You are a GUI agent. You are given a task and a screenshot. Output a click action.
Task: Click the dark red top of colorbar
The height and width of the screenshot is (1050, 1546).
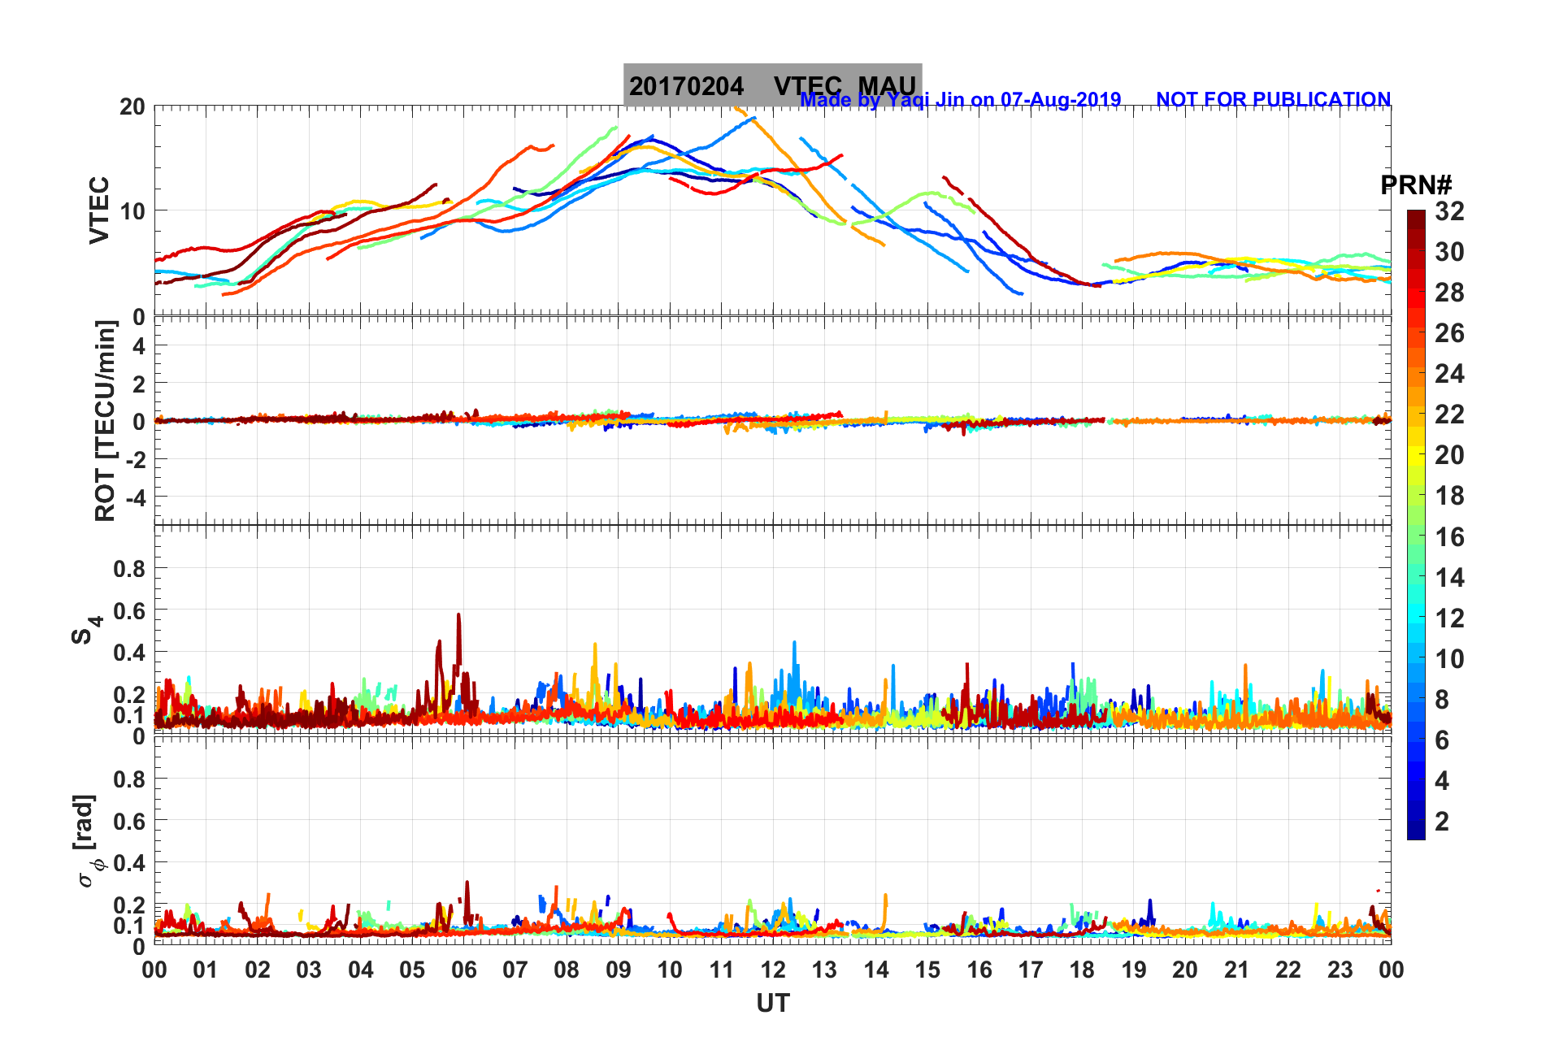click(x=1416, y=216)
